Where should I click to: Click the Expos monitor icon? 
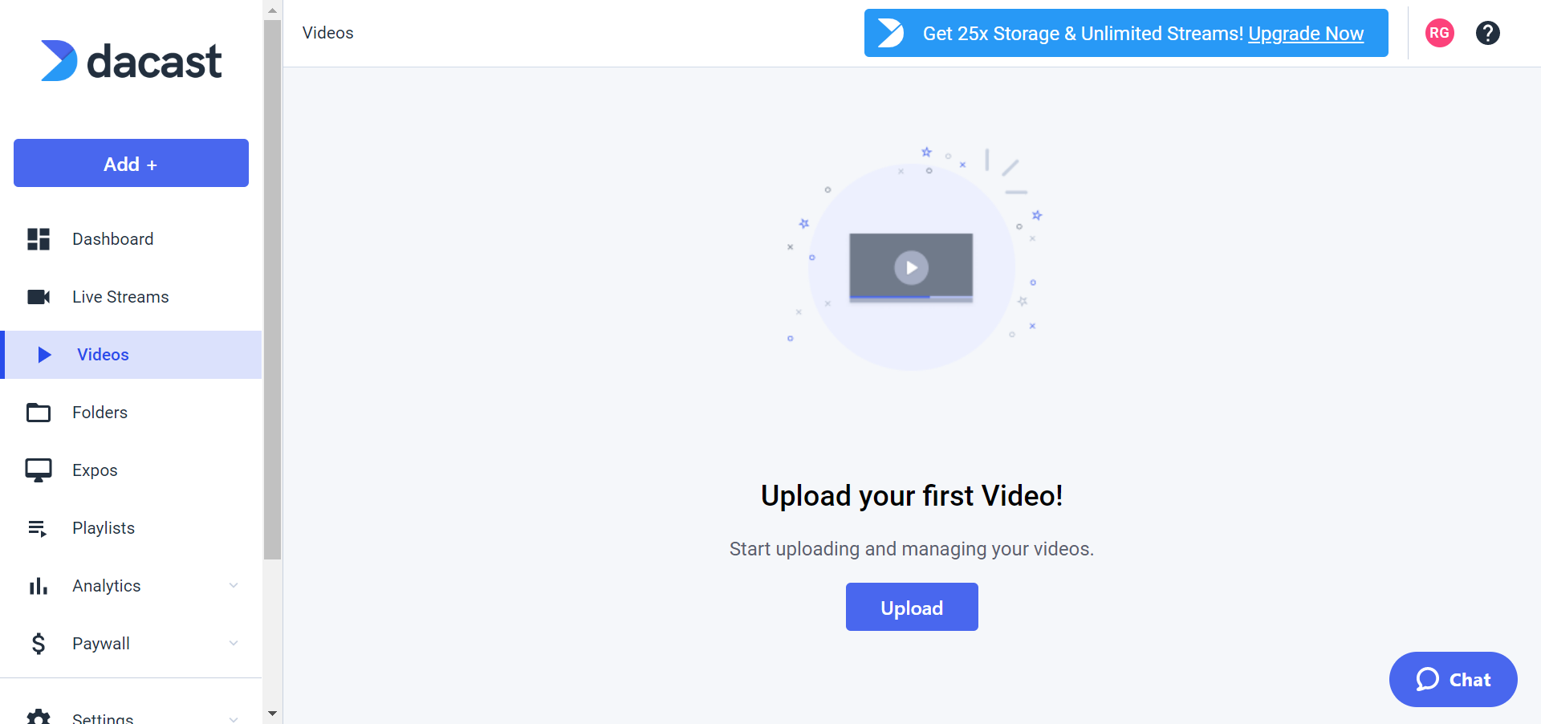coord(39,470)
